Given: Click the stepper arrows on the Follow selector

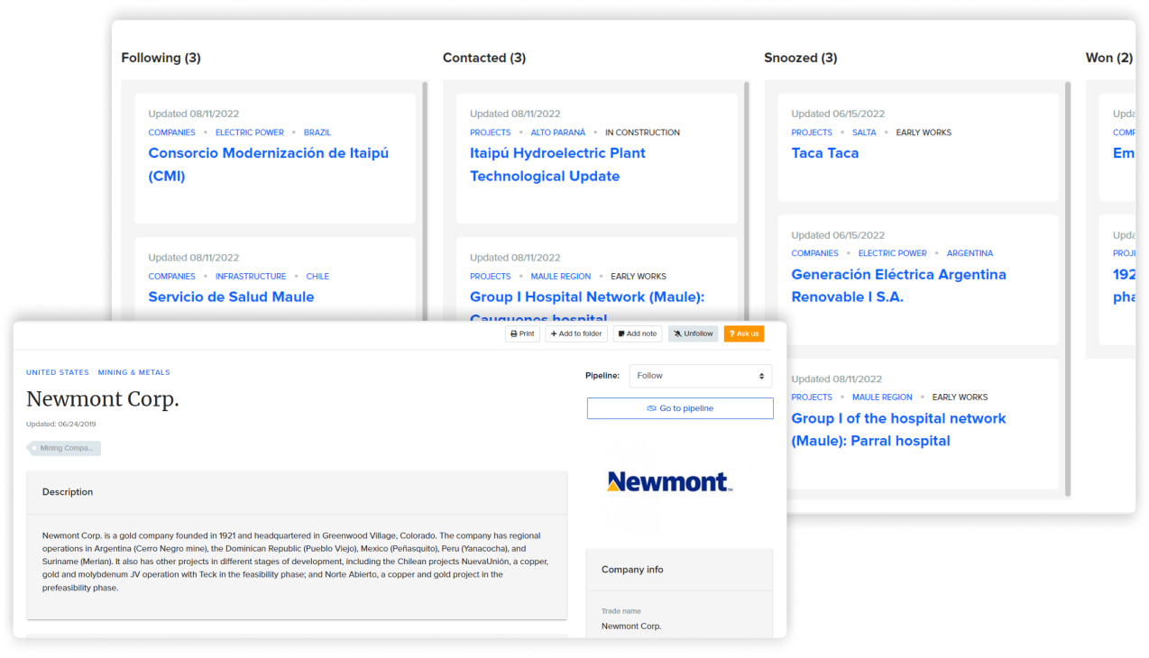Looking at the screenshot, I should coord(763,375).
